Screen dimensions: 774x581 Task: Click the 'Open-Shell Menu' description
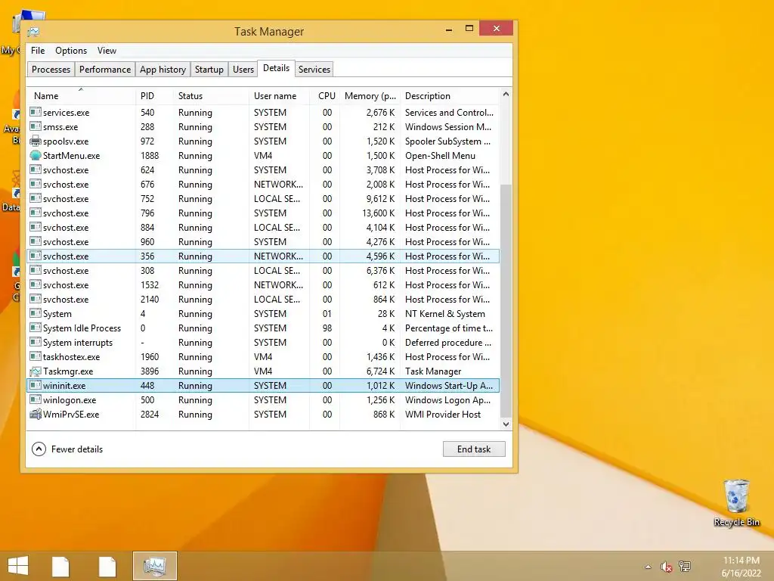(440, 156)
